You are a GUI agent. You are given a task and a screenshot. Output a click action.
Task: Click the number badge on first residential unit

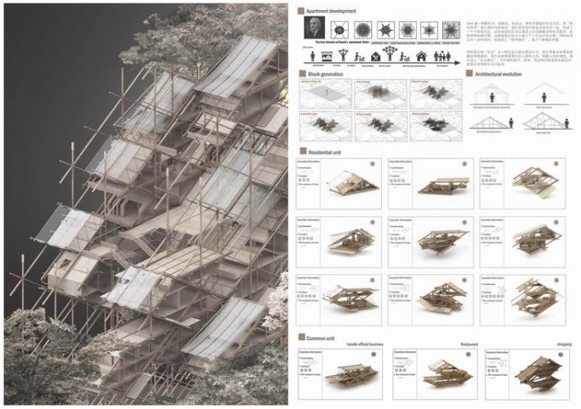pyautogui.click(x=371, y=164)
